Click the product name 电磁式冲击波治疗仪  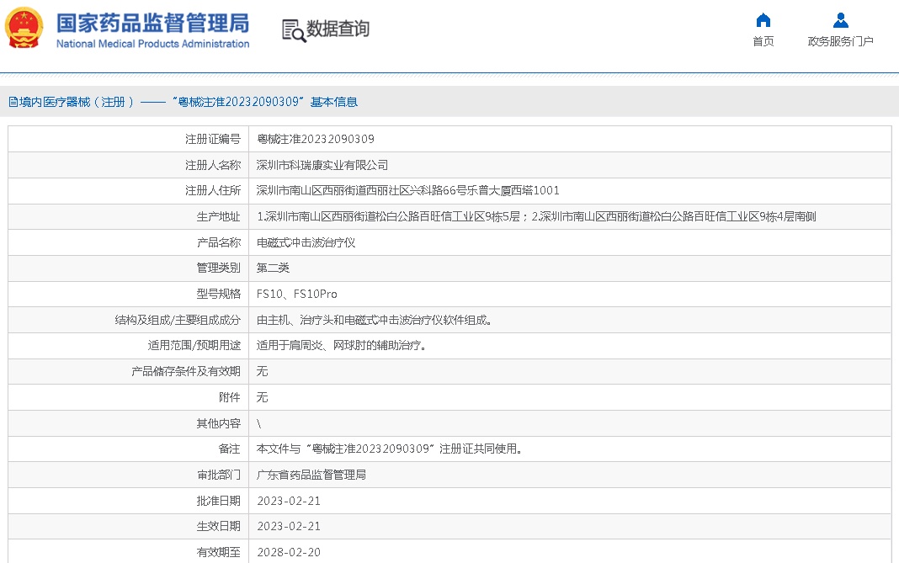point(306,242)
